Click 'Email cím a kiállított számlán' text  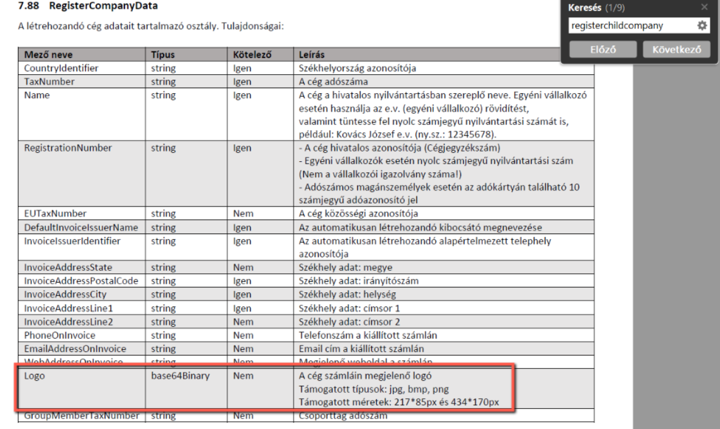362,349
